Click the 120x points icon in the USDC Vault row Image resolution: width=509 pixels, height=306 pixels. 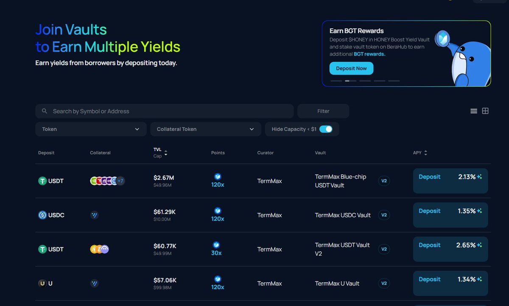(x=218, y=211)
